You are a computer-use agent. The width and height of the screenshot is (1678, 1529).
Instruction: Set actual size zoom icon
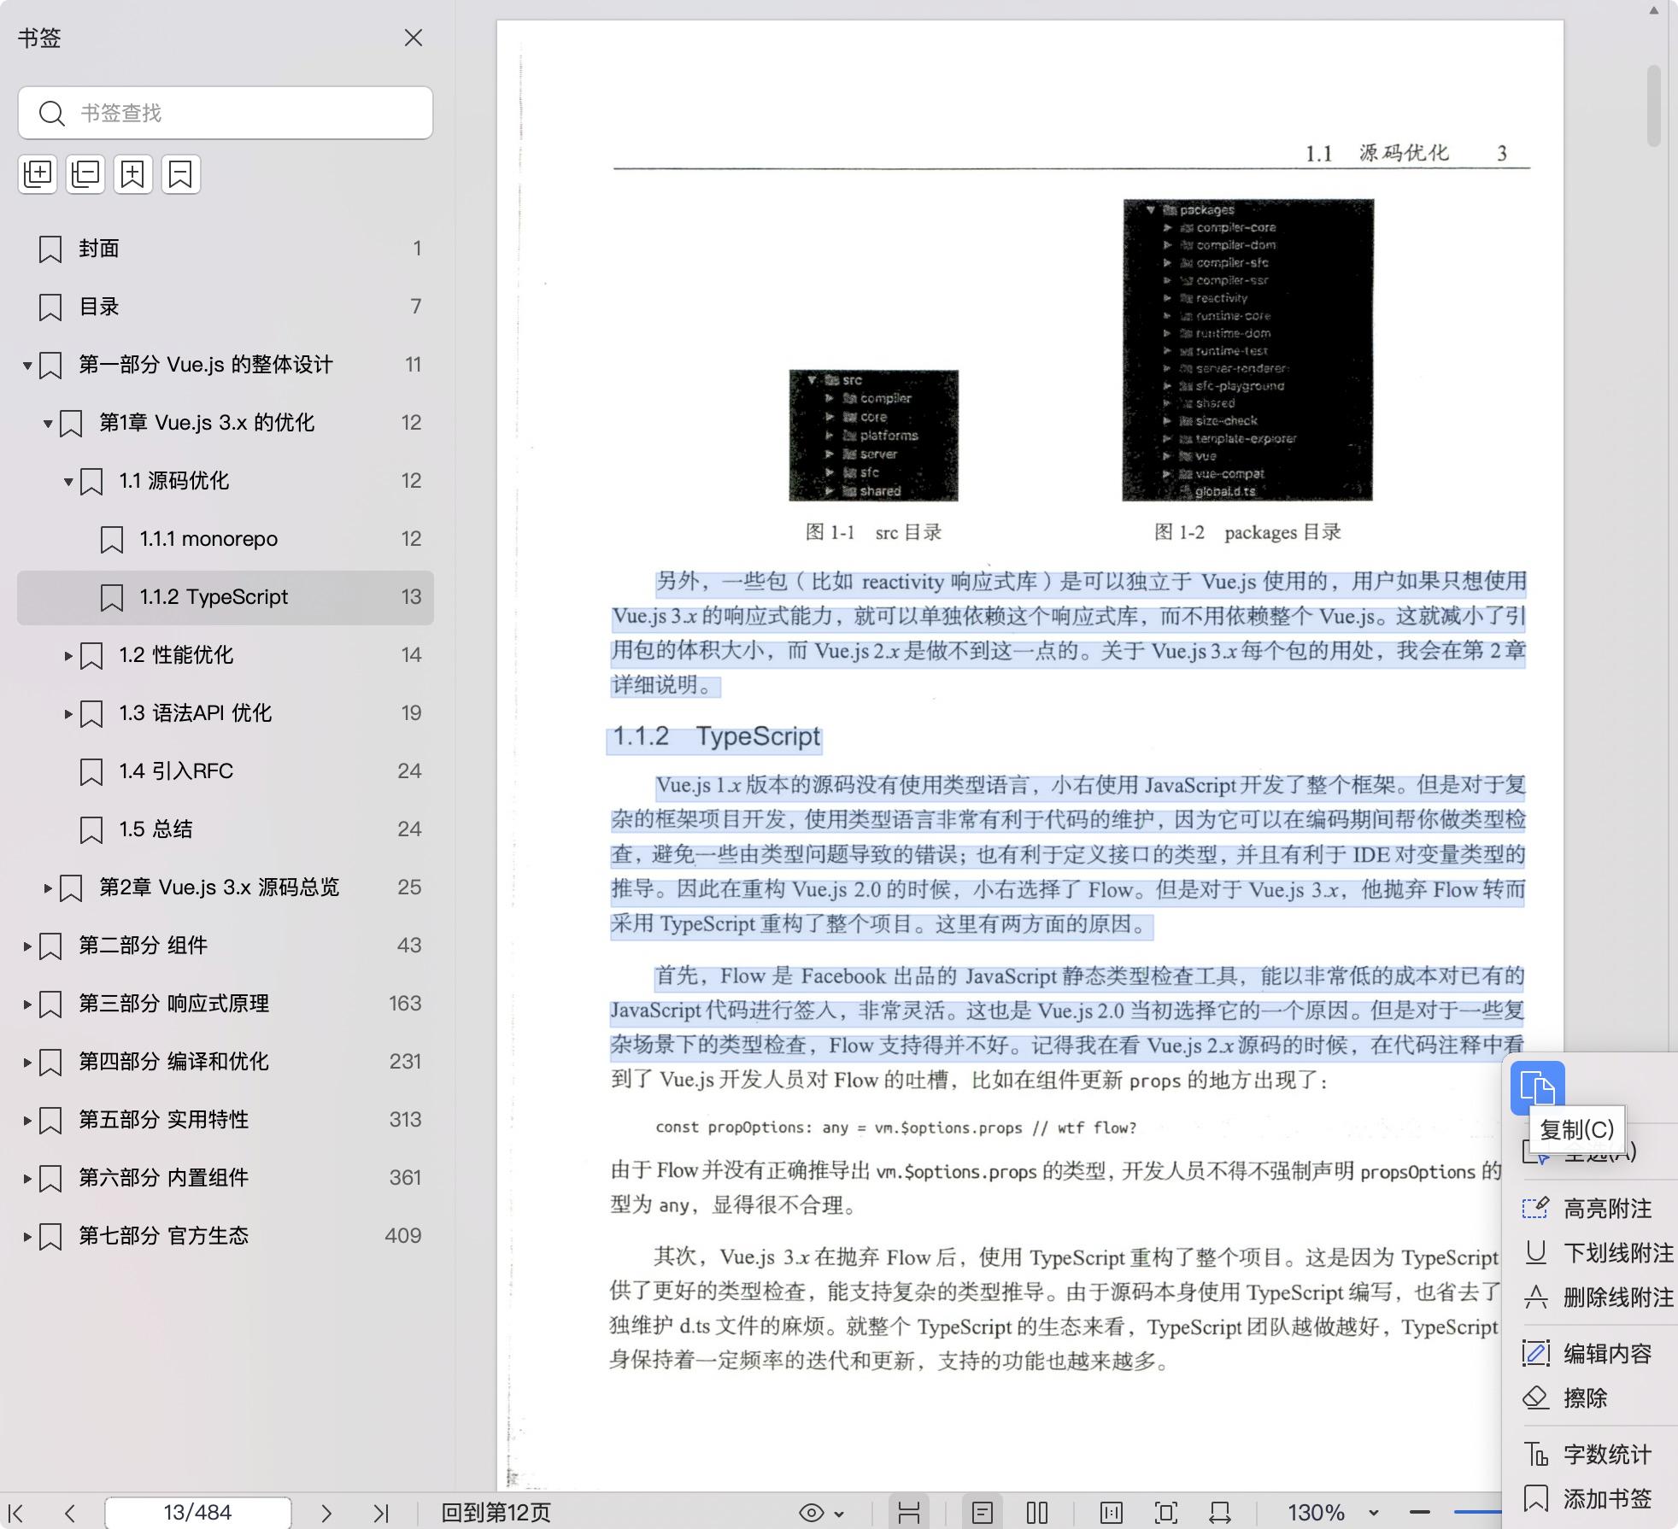tap(1112, 1513)
